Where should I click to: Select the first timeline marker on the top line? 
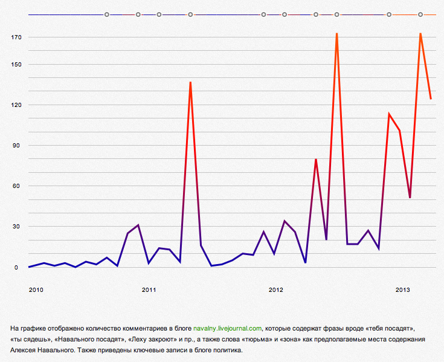[107, 15]
